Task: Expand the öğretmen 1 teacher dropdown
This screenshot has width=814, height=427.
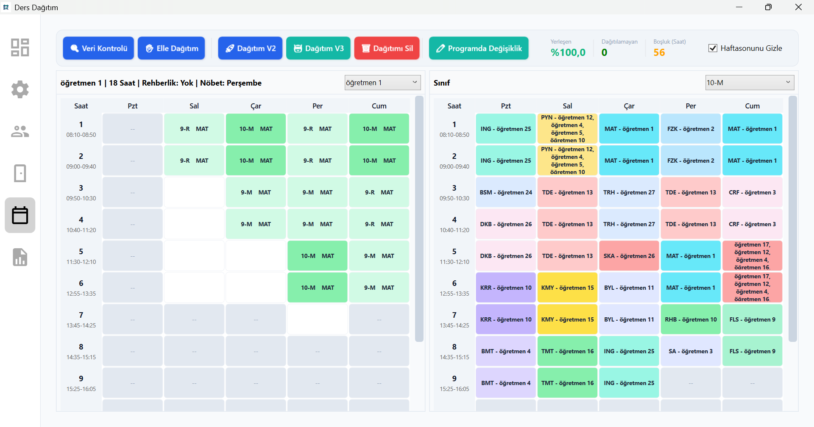Action: click(x=382, y=83)
